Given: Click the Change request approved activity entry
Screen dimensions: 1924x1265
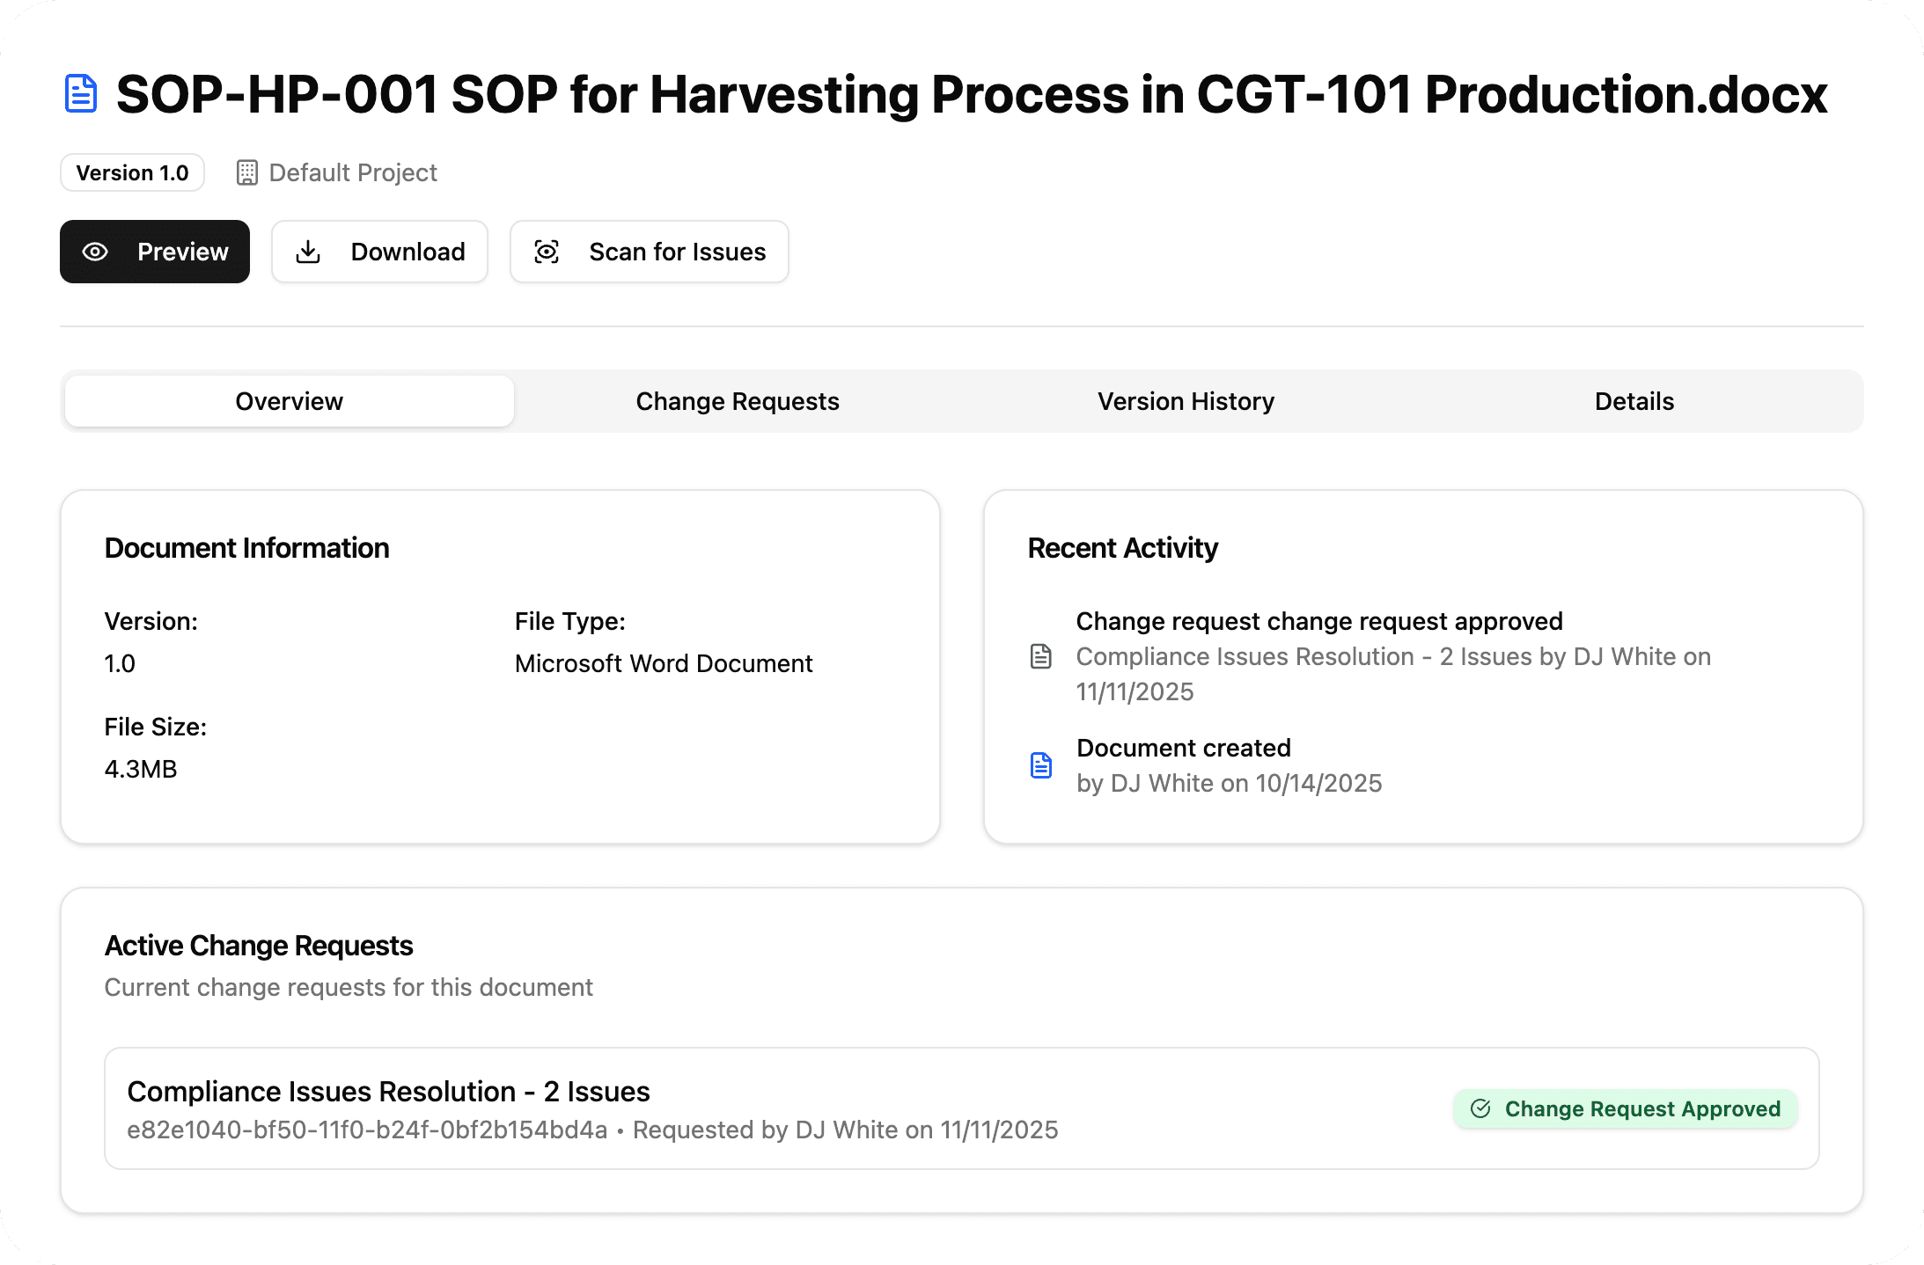Looking at the screenshot, I should pos(1318,621).
